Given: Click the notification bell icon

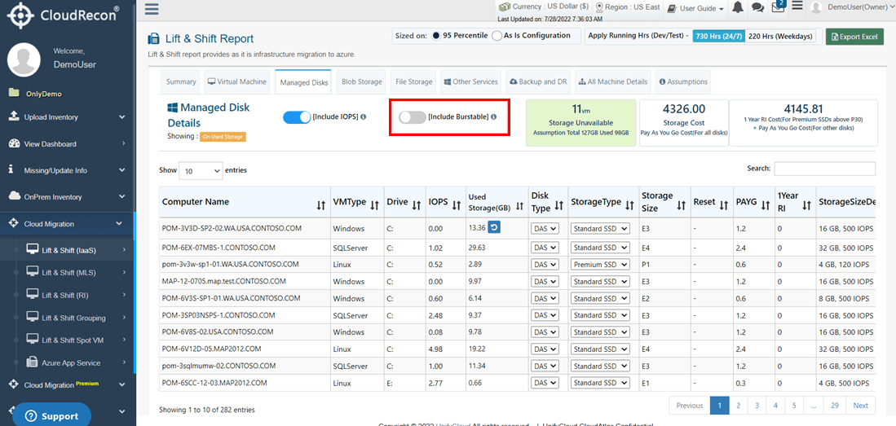Looking at the screenshot, I should 738,7.
